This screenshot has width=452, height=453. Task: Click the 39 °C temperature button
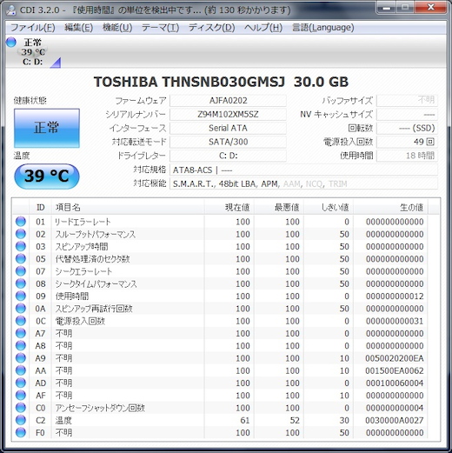[x=47, y=176]
